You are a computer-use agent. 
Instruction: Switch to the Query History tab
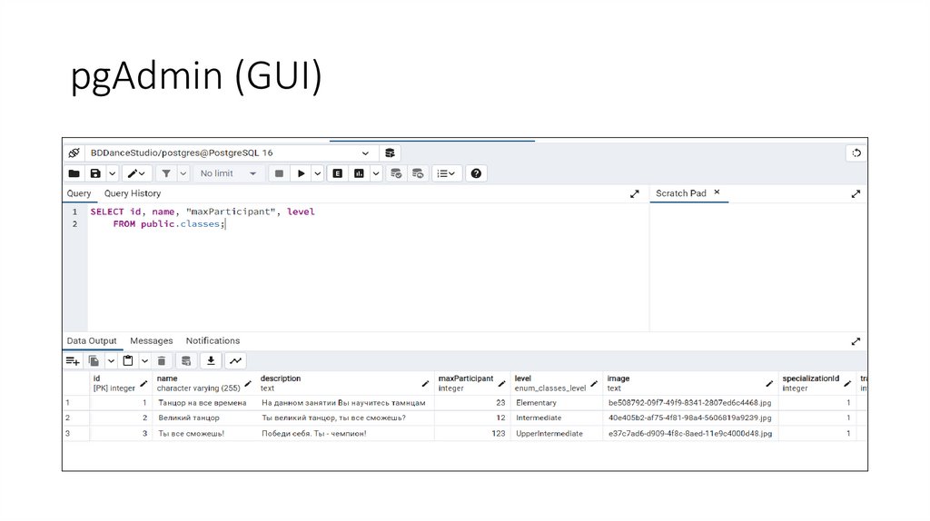pos(133,193)
